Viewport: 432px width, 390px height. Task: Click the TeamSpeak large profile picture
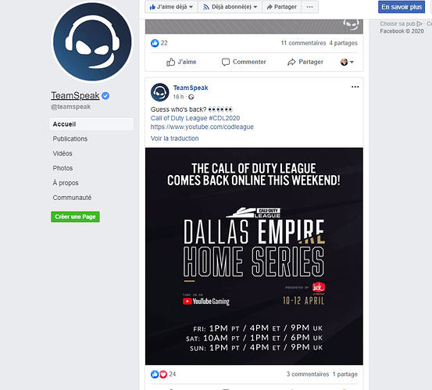[x=92, y=42]
